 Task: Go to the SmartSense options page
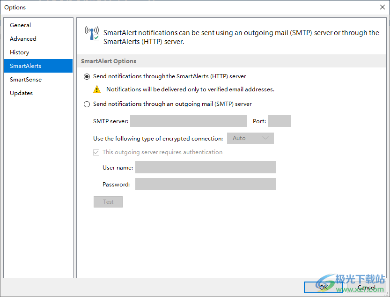point(26,80)
